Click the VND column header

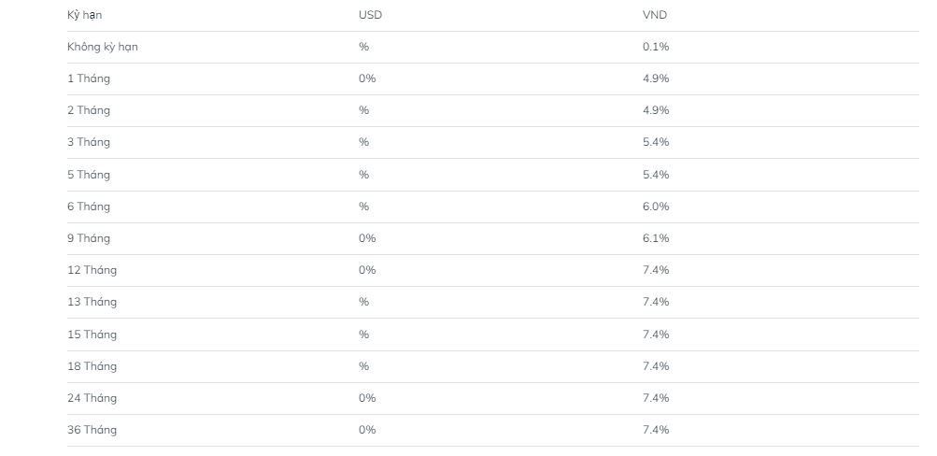point(655,15)
